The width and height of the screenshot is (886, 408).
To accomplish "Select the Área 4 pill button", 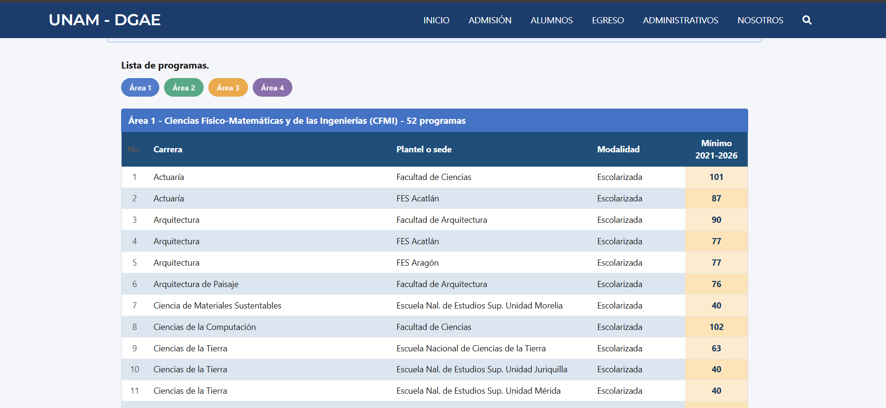I will click(x=272, y=88).
